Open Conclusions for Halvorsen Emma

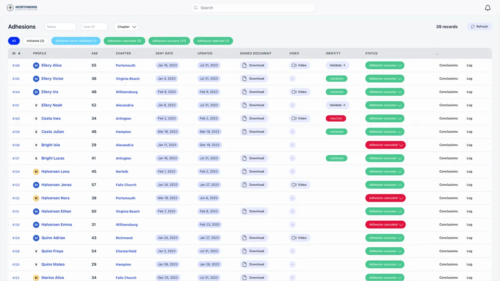pos(448,225)
